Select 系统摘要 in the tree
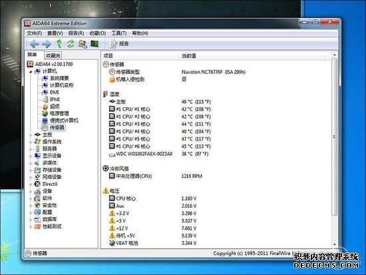 pos(59,79)
